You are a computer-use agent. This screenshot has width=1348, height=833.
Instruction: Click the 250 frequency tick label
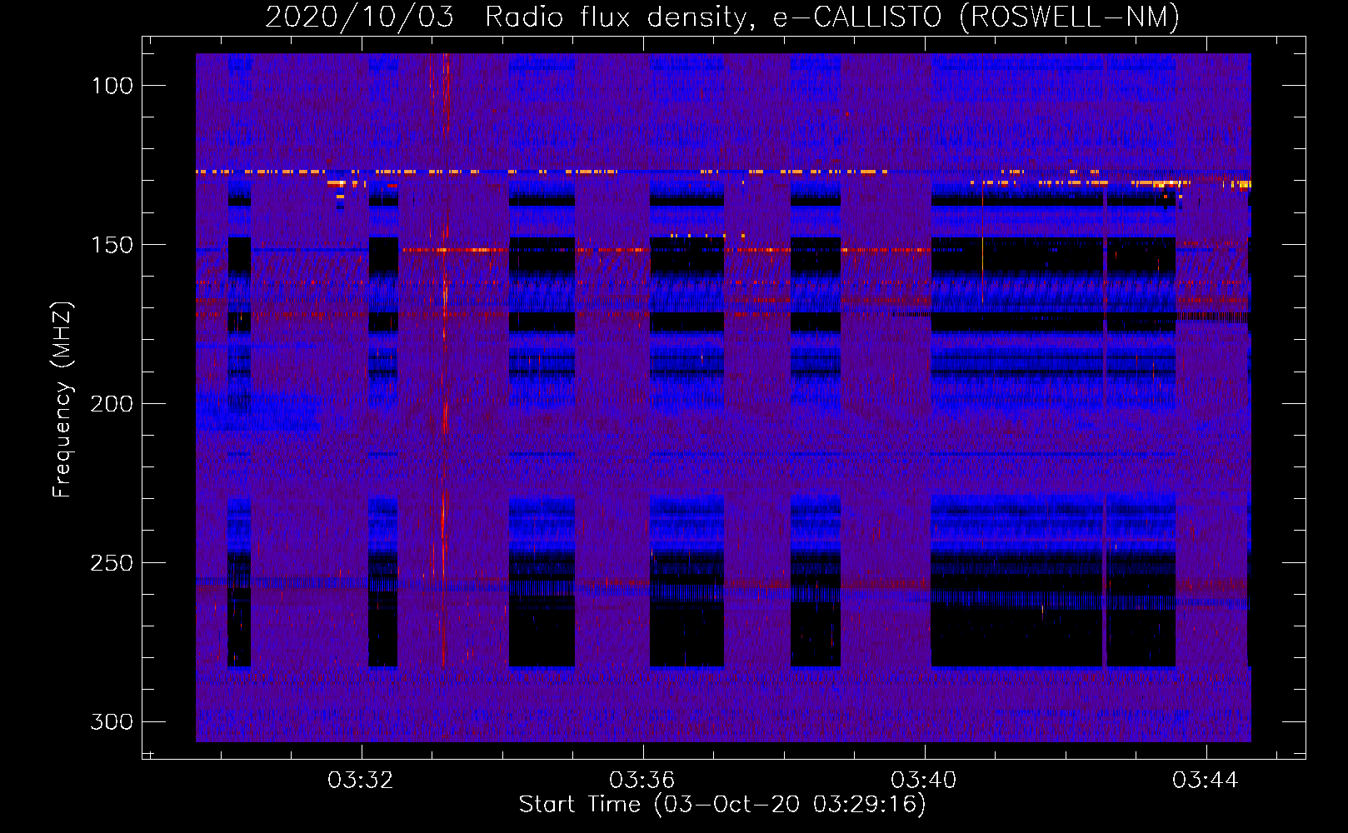click(112, 563)
